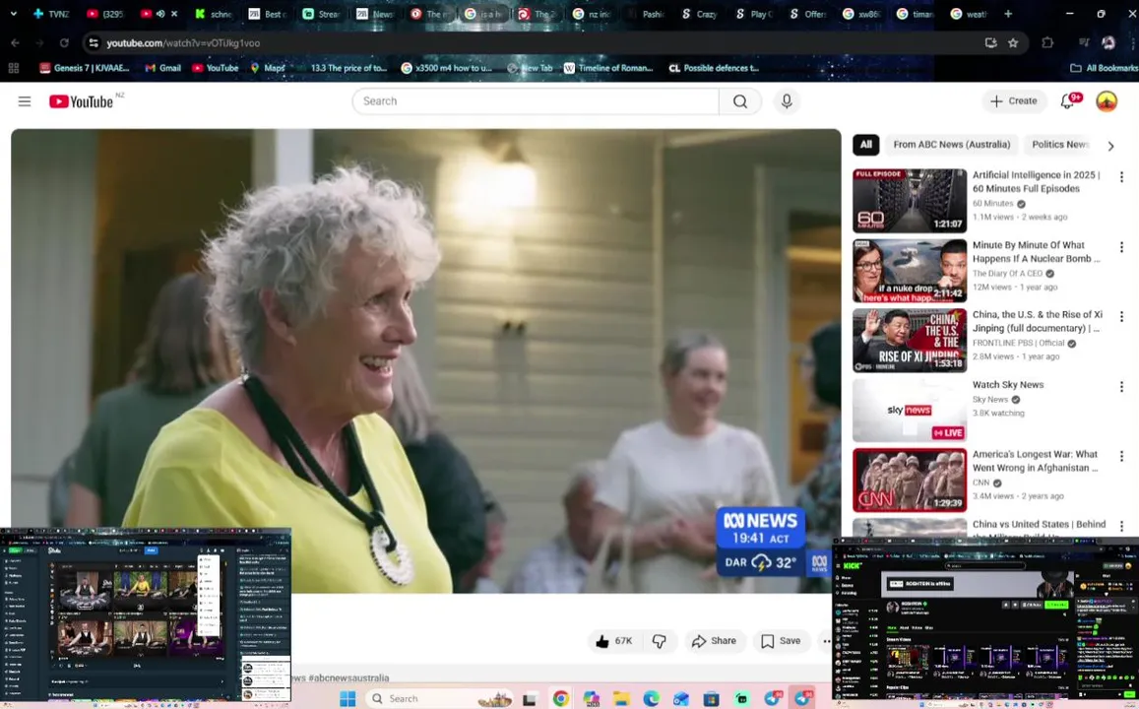
Task: Open options for Minute By Minute nuclear video
Action: [x=1121, y=247]
